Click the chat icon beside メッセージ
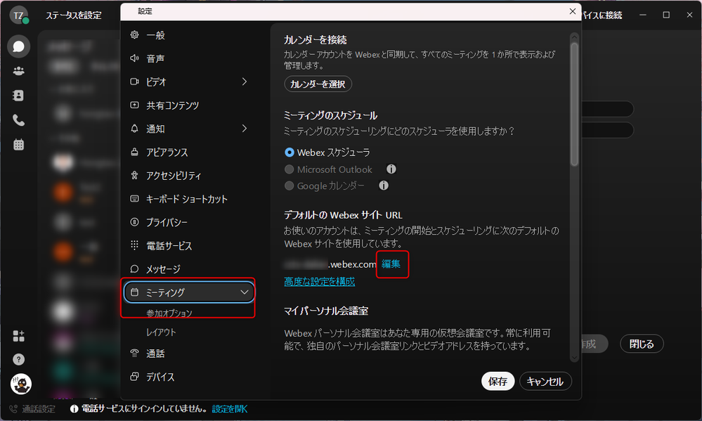Viewport: 702px width, 421px height. (134, 268)
